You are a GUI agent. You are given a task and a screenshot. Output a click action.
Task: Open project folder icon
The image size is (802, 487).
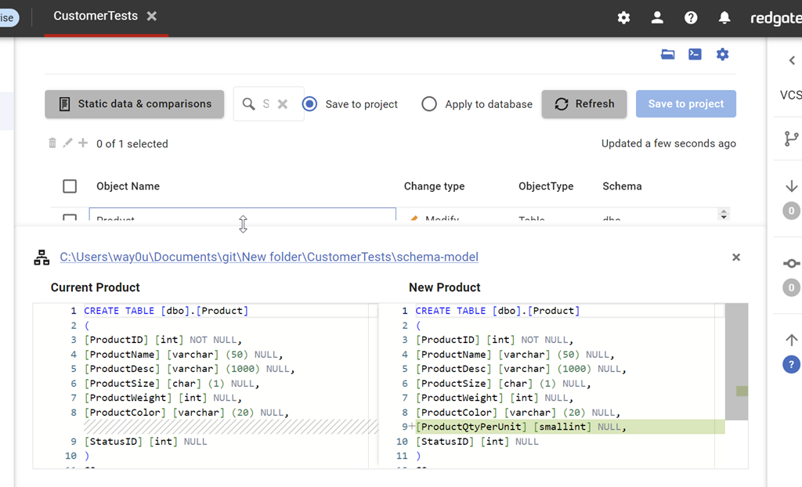coord(668,54)
